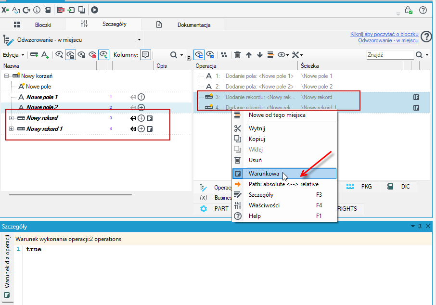Open the info circle icon in top toolbar

pos(37,10)
